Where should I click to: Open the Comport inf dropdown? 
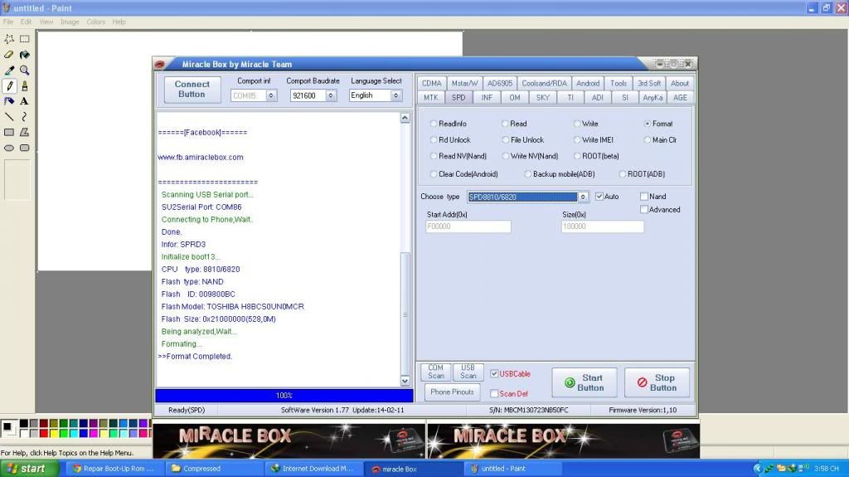point(271,95)
